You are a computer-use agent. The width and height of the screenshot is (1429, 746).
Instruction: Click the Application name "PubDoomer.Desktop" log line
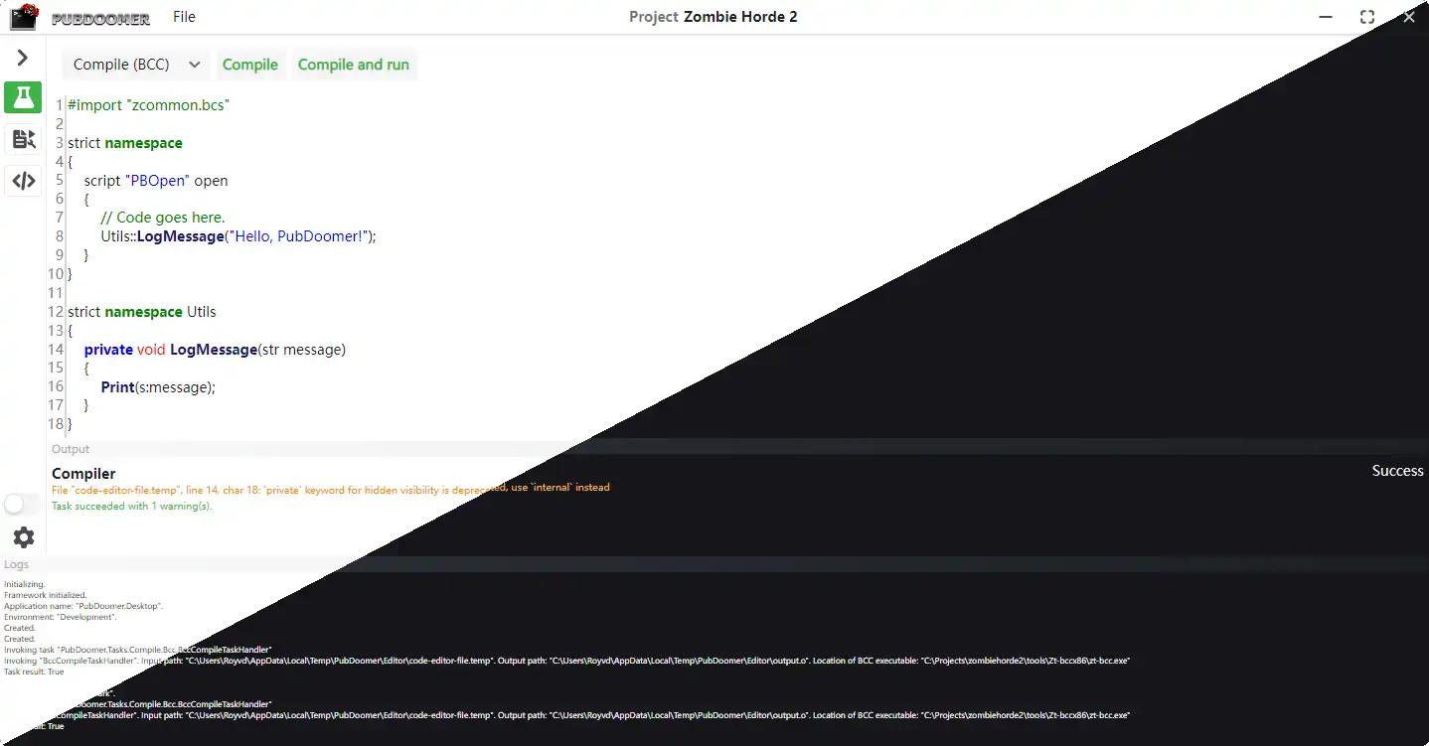[x=83, y=606]
